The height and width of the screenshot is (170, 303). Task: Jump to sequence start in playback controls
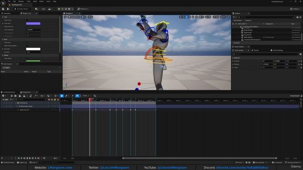pyautogui.click(x=19, y=158)
